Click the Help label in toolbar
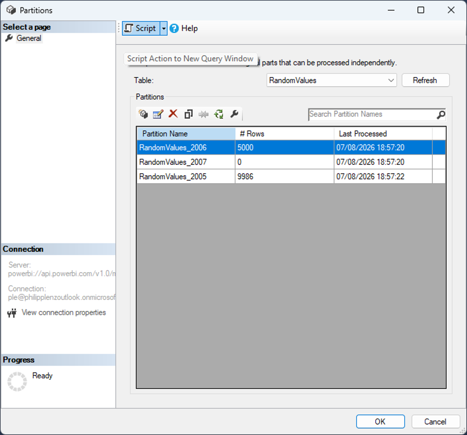 tap(189, 29)
